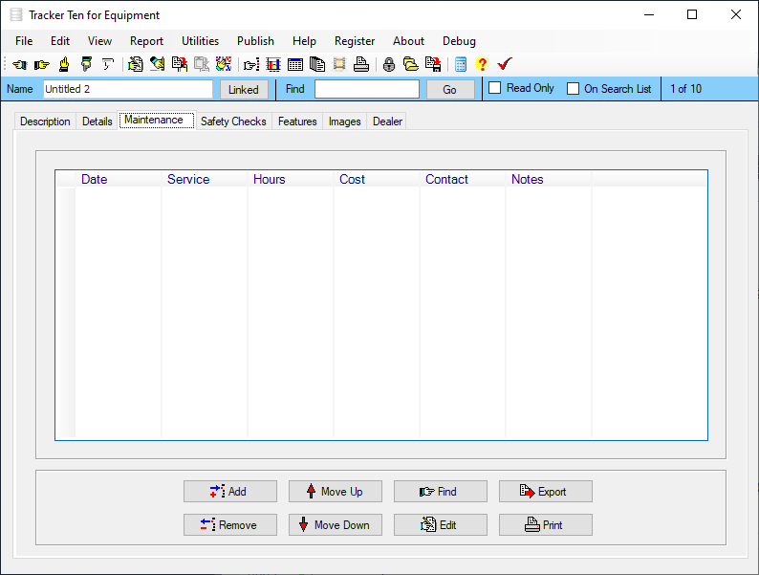Open the calculator toolbar icon
This screenshot has height=575, width=759.
point(461,64)
